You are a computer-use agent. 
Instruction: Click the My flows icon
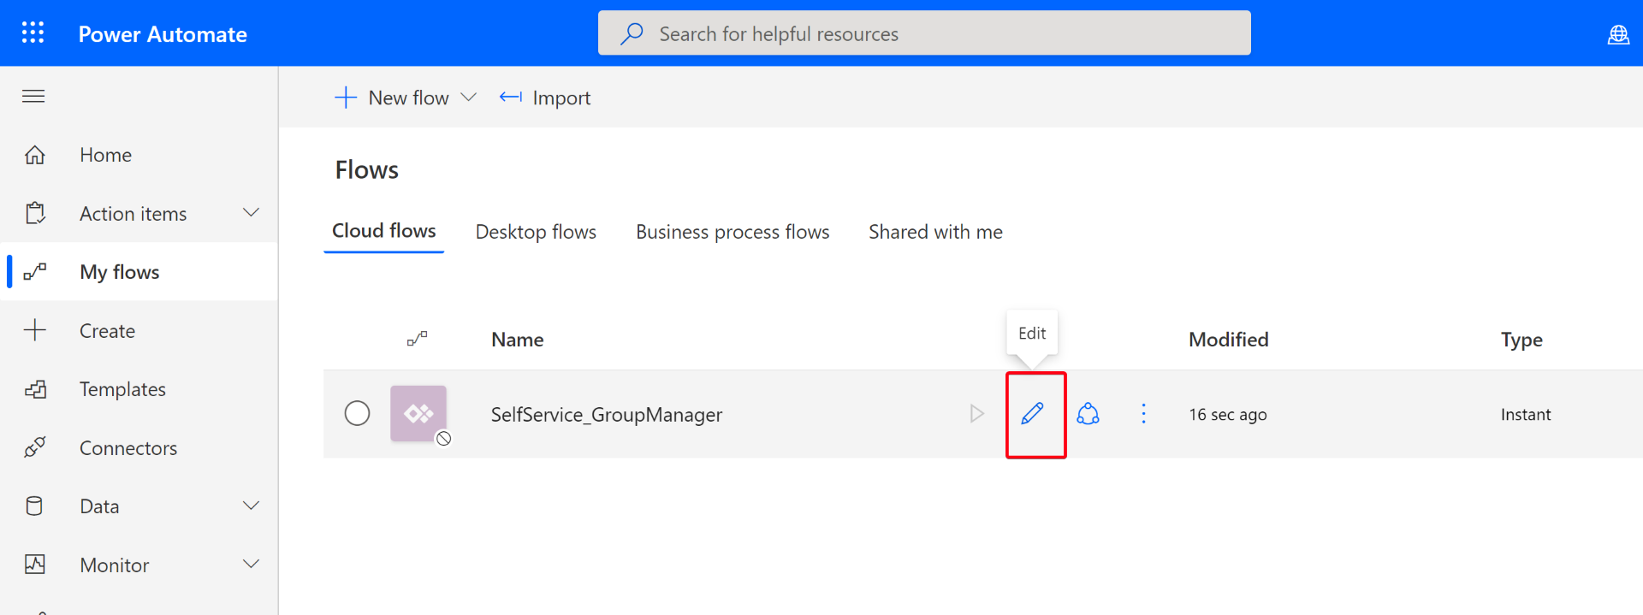pyautogui.click(x=34, y=272)
